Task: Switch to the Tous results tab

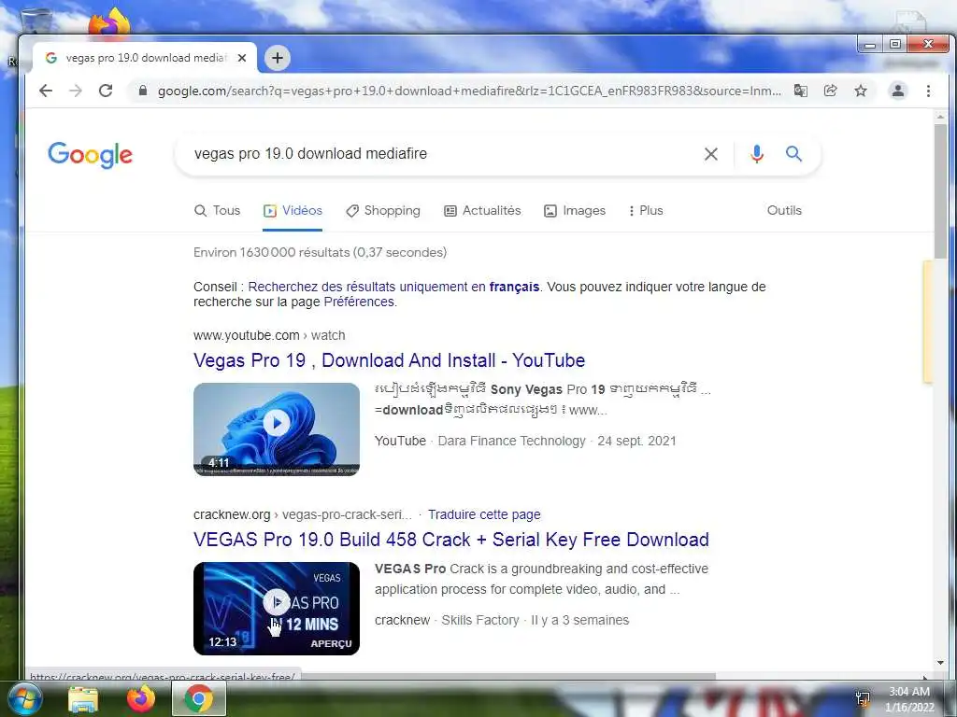Action: coord(217,210)
